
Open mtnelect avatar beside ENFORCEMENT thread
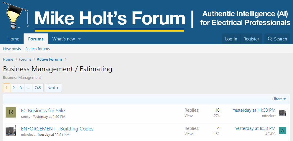11,130
